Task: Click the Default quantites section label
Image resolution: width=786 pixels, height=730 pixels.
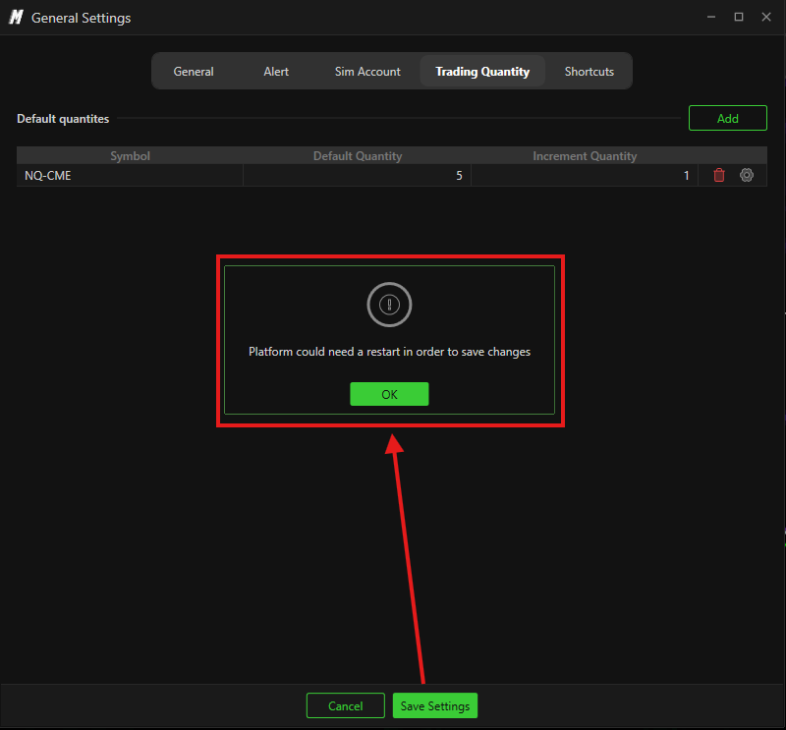Action: pos(63,119)
